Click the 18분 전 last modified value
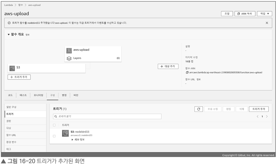This screenshot has width=276, height=167. coord(189,61)
